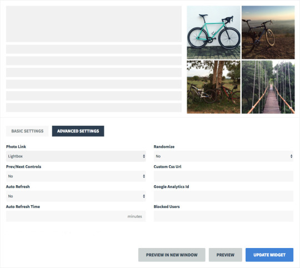This screenshot has width=300, height=268.
Task: Open the Prev/Next Controls dropdown
Action: 76,176
